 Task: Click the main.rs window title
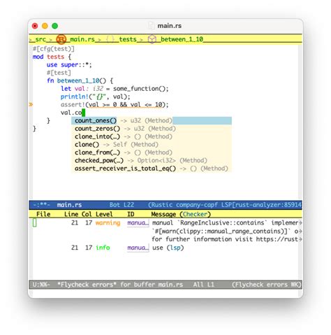coord(169,26)
